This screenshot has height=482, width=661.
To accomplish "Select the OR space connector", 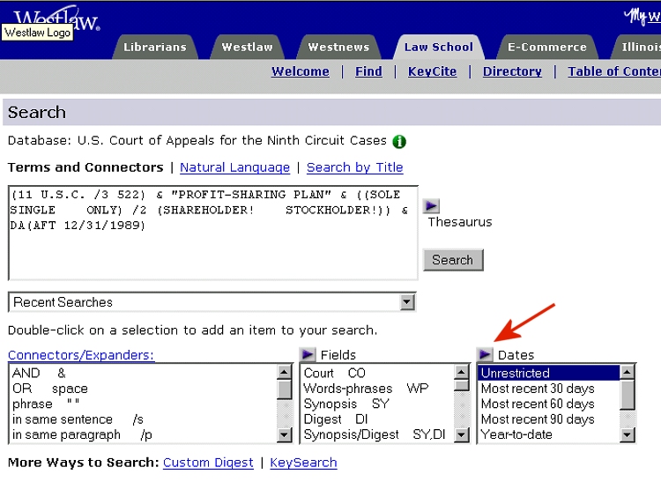I will [143, 389].
